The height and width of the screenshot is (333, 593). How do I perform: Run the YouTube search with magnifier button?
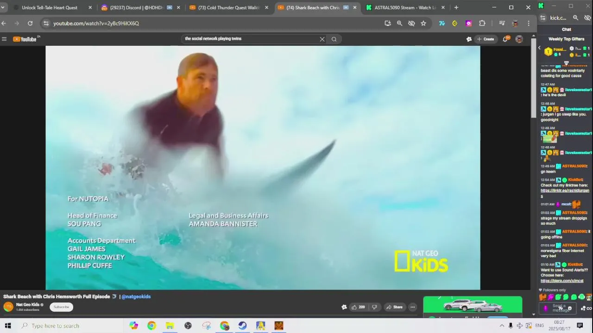(x=334, y=39)
